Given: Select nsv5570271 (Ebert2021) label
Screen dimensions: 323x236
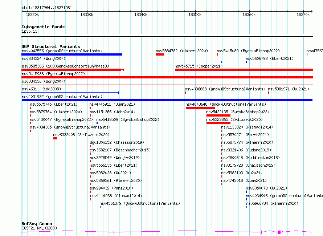Looking at the screenshot, I should point(245,135).
